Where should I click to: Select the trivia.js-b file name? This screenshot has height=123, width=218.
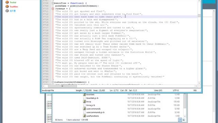tap(91, 105)
